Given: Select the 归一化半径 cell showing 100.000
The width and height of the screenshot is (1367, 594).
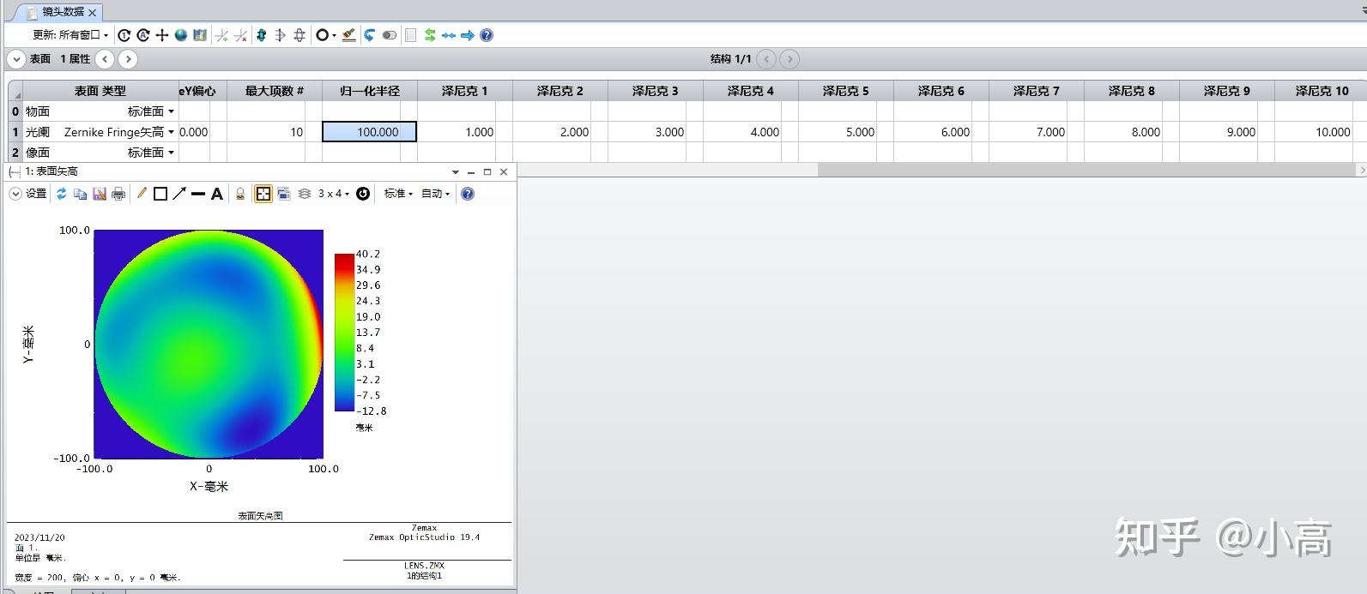Looking at the screenshot, I should coord(369,132).
